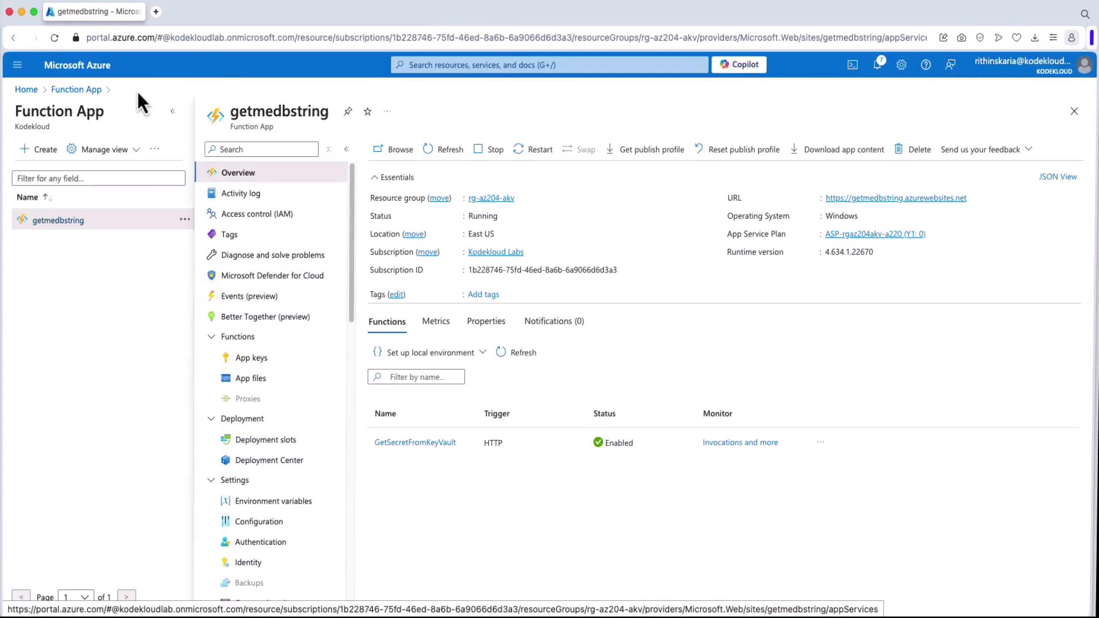Image resolution: width=1099 pixels, height=618 pixels.
Task: Open the portal hamburger menu
Action: 17,65
